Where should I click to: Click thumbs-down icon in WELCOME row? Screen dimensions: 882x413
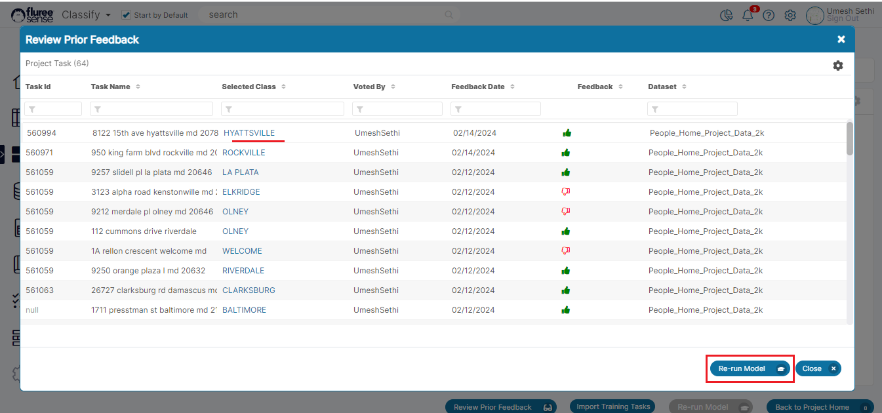click(x=565, y=251)
